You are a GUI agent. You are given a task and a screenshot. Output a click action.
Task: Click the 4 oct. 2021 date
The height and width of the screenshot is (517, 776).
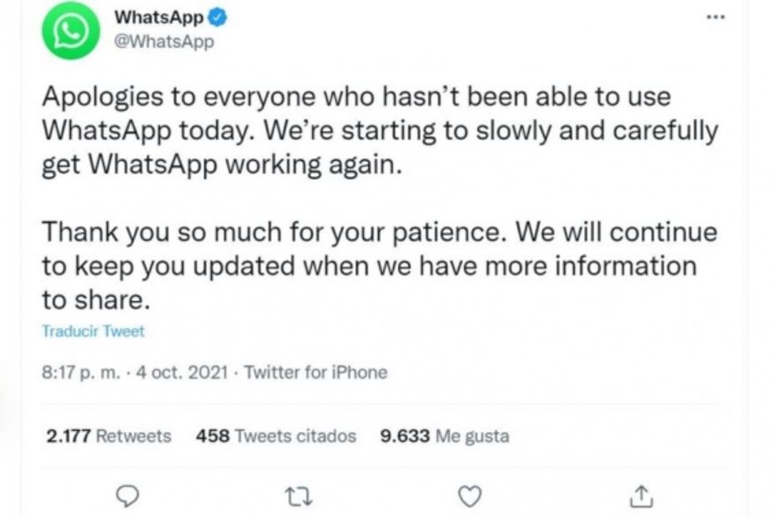coord(182,372)
